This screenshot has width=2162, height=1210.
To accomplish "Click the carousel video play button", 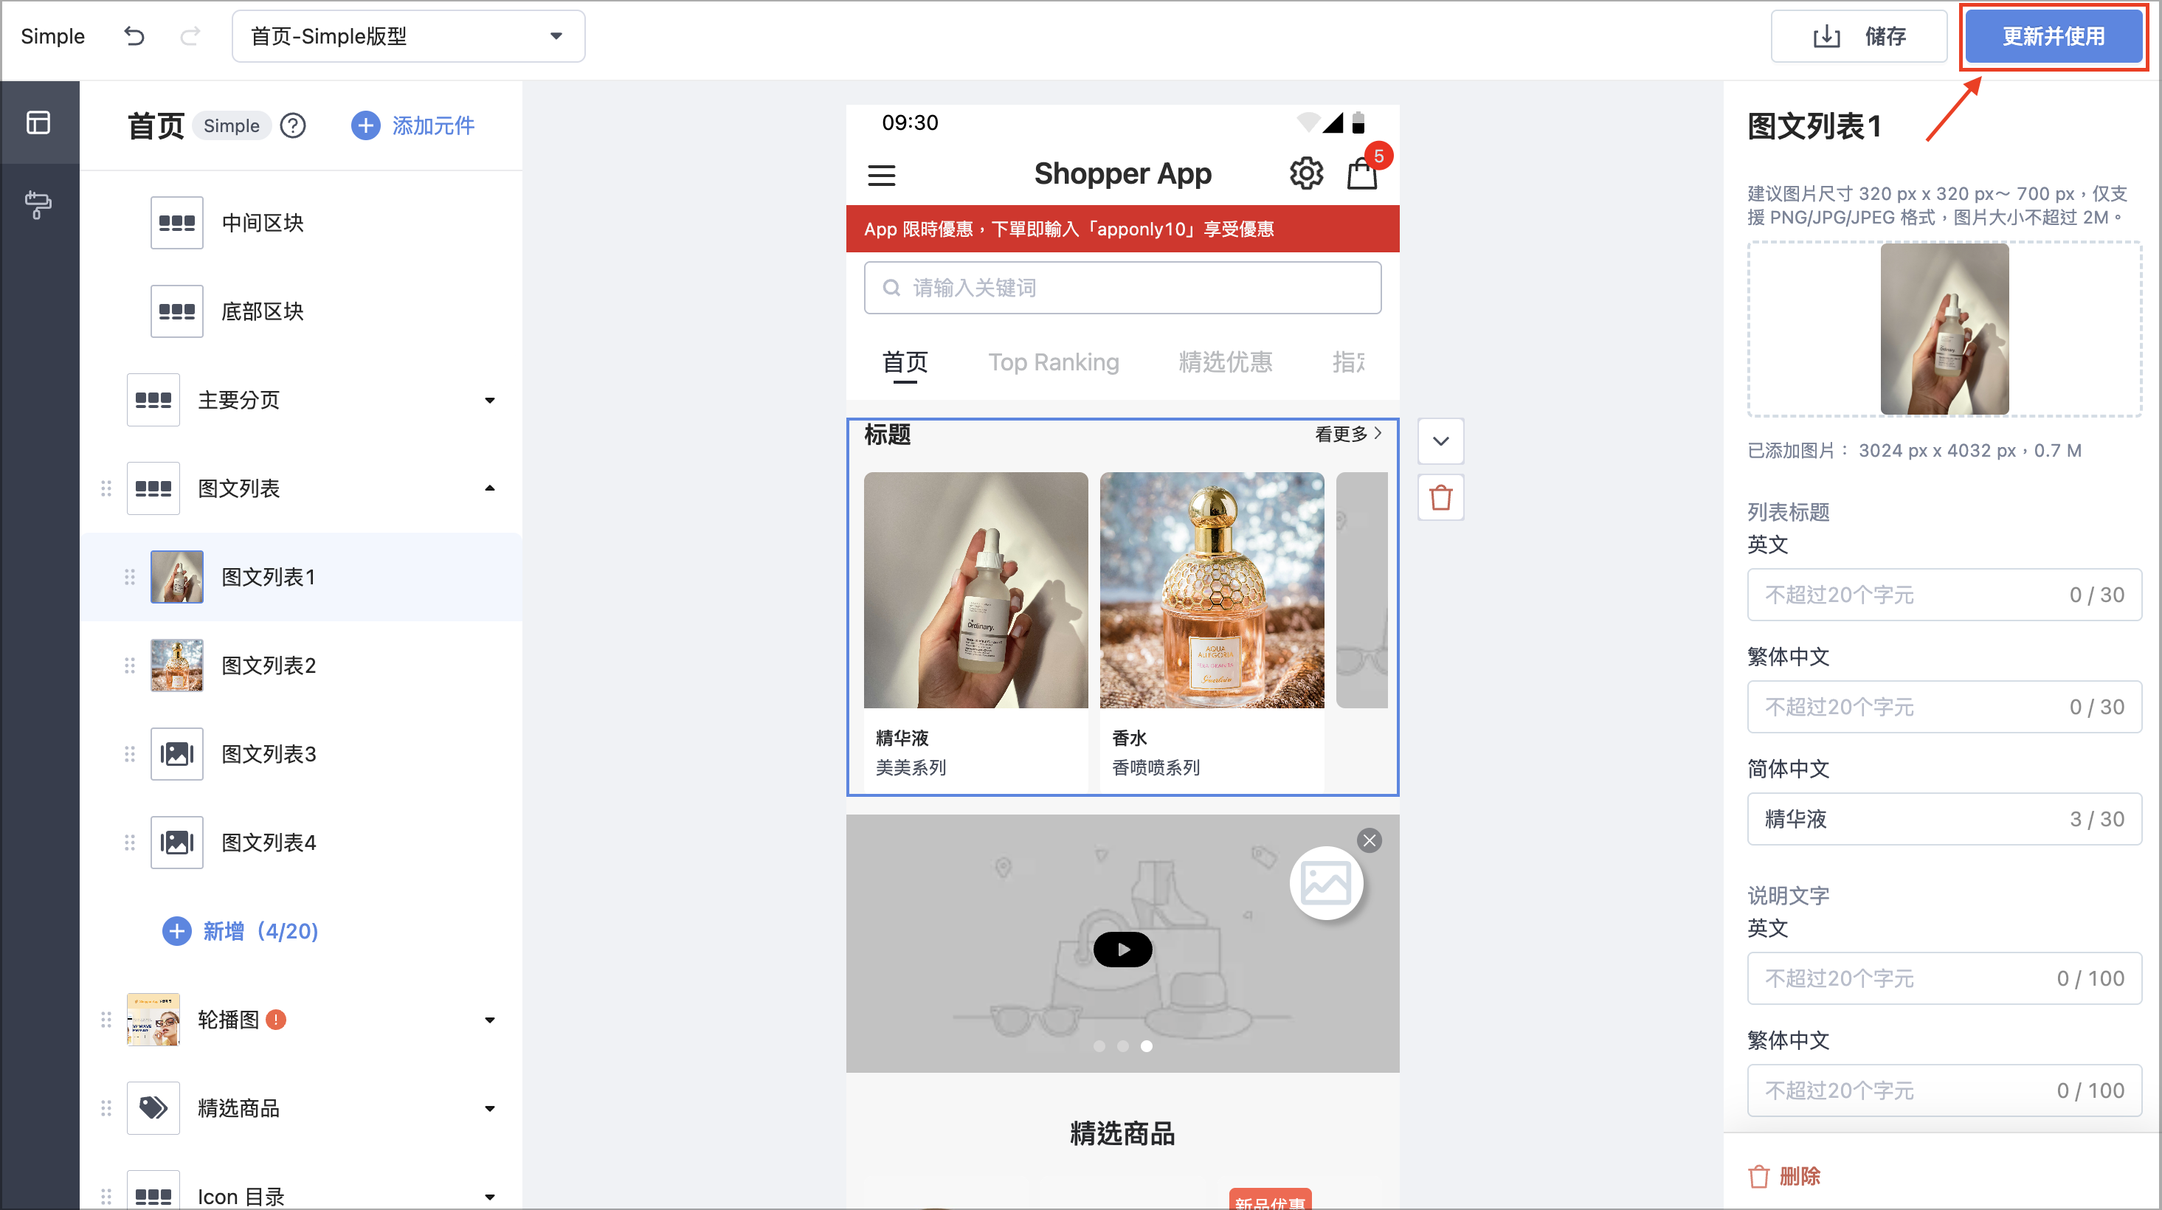I will (1122, 950).
